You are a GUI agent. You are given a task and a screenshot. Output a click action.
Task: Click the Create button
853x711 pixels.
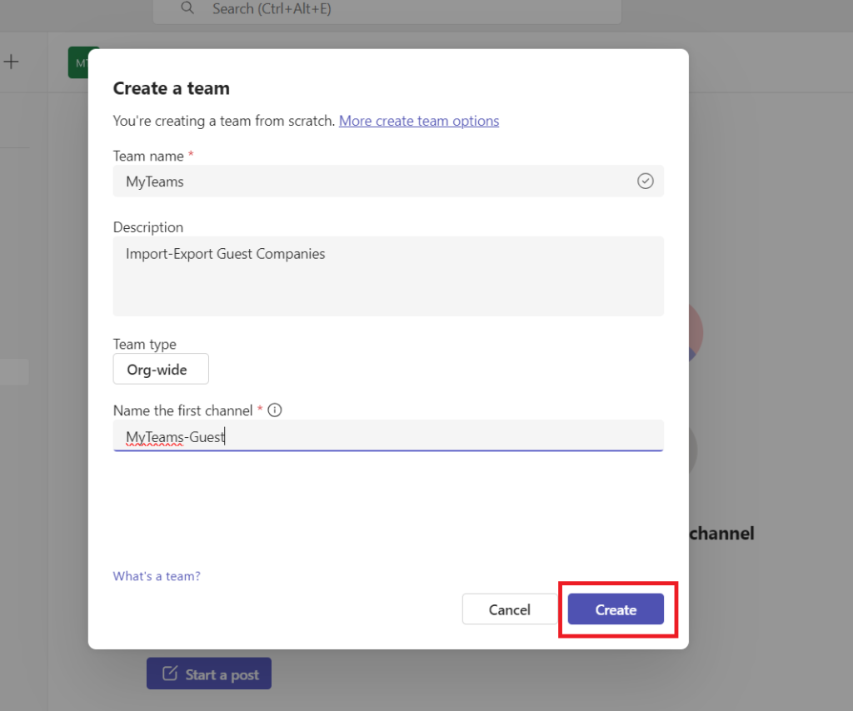616,609
